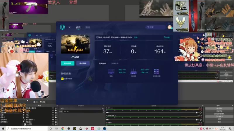Viewport: 234px width, 131px height.
Task: Mute the first mixer audio channel
Action: [x=197, y=113]
